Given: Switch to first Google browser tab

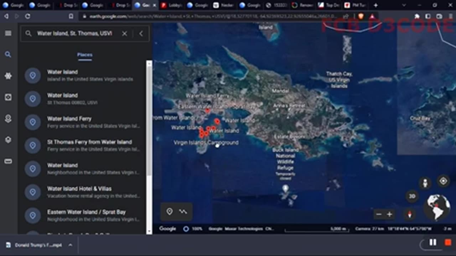Looking at the screenshot, I should coord(13,5).
